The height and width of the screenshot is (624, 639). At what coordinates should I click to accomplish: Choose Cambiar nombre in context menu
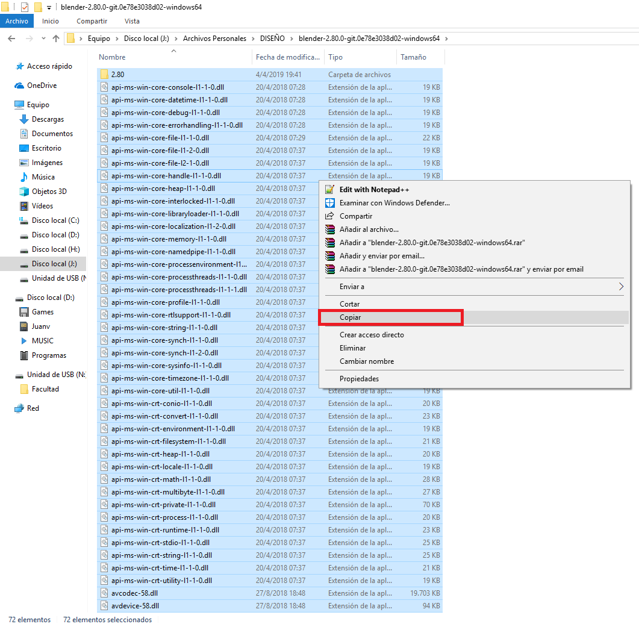click(474, 361)
